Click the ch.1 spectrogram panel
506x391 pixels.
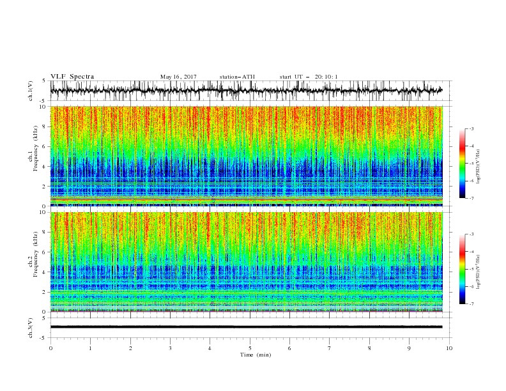click(x=247, y=156)
